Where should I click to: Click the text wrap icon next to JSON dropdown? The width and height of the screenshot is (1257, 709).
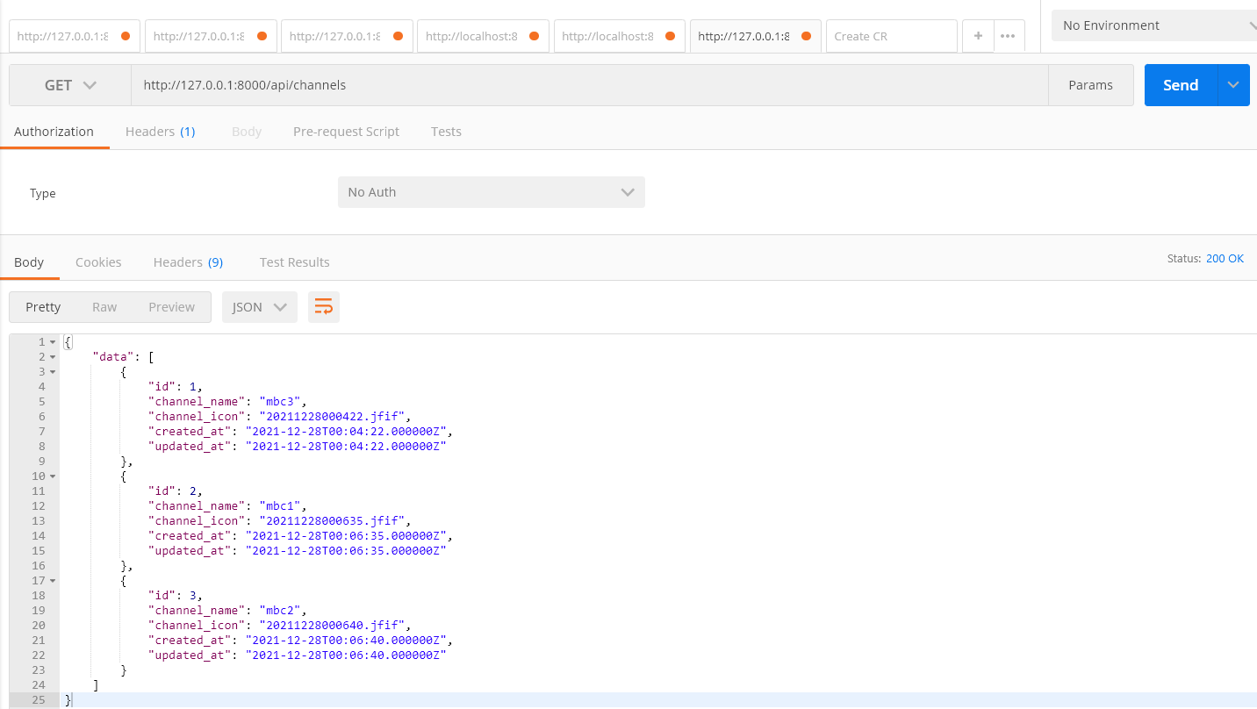[323, 307]
